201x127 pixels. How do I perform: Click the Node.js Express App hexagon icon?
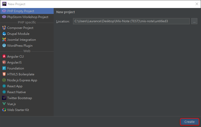4,80
